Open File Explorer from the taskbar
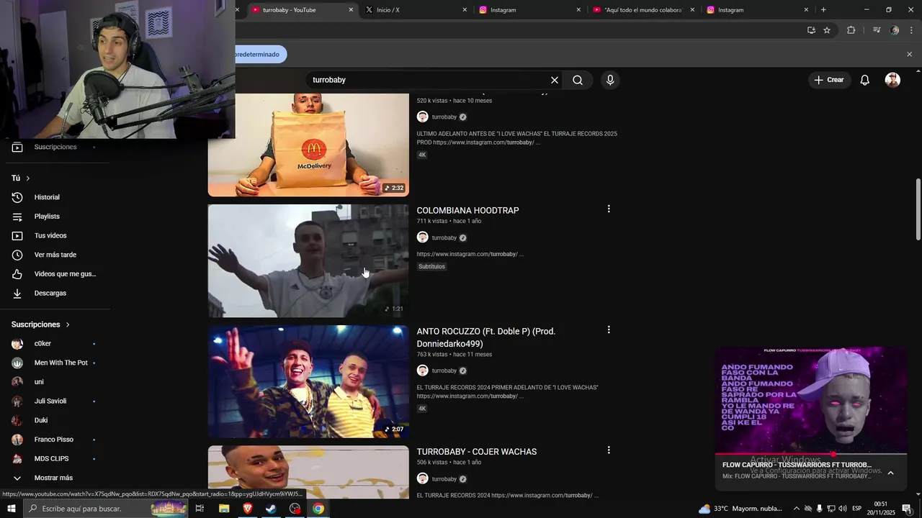 pyautogui.click(x=224, y=509)
